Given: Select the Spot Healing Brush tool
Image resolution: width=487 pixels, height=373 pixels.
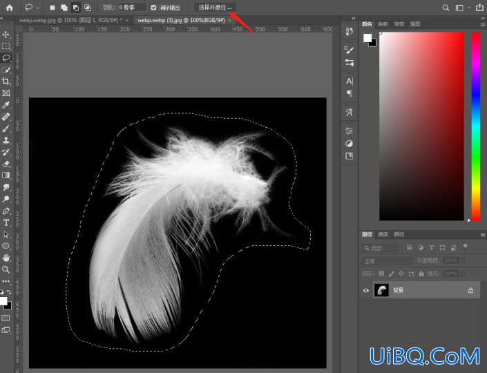Looking at the screenshot, I should (6, 117).
